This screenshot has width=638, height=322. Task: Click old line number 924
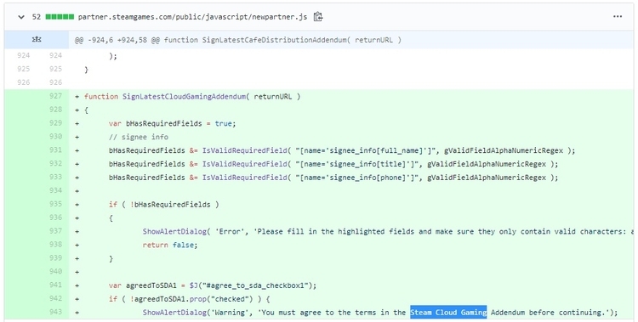23,56
